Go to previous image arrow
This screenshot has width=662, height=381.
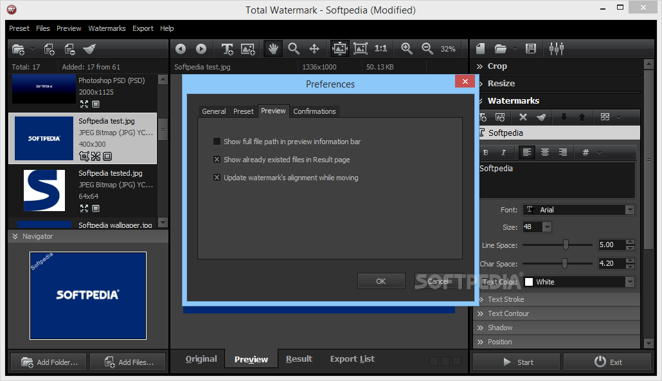[x=181, y=49]
